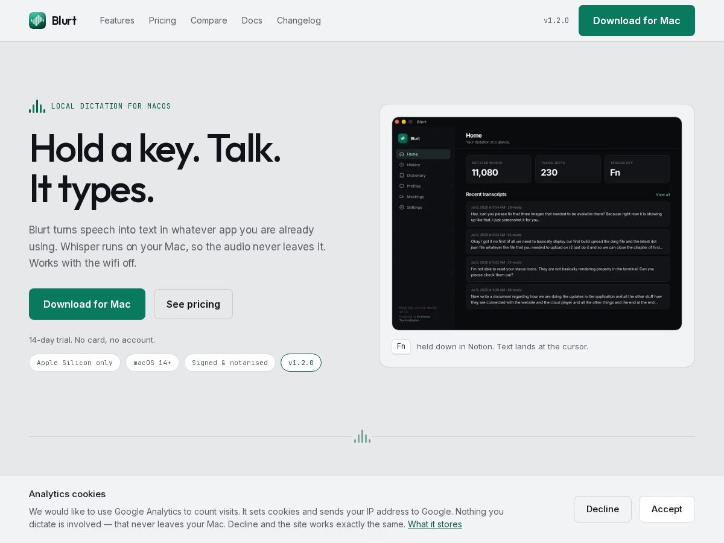
Task: Click the green-outlined v1.2.0 pill
Action: click(301, 363)
